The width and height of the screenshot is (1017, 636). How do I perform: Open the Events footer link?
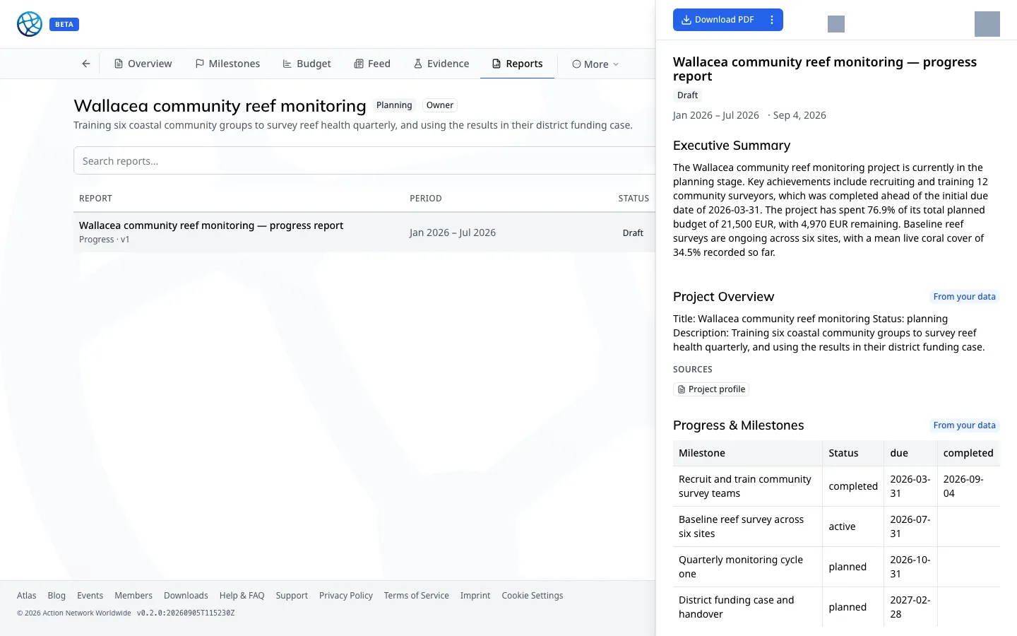click(x=90, y=596)
